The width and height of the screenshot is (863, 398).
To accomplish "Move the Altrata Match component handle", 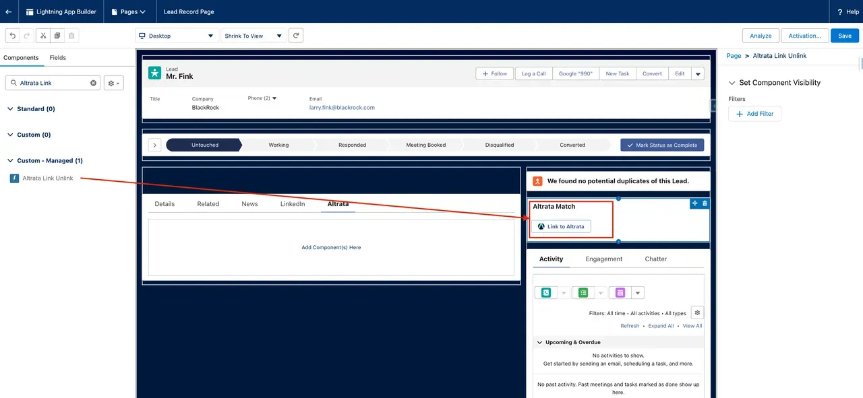I will pos(695,203).
